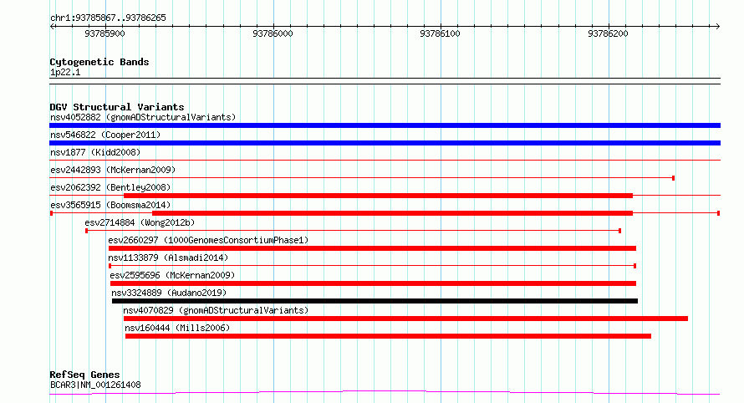
Task: Click the chr1:93785867..93786265 coordinate text
Action: click(x=108, y=18)
